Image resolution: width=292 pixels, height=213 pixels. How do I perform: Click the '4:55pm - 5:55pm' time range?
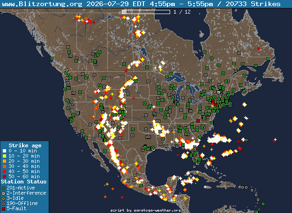[x=181, y=4]
